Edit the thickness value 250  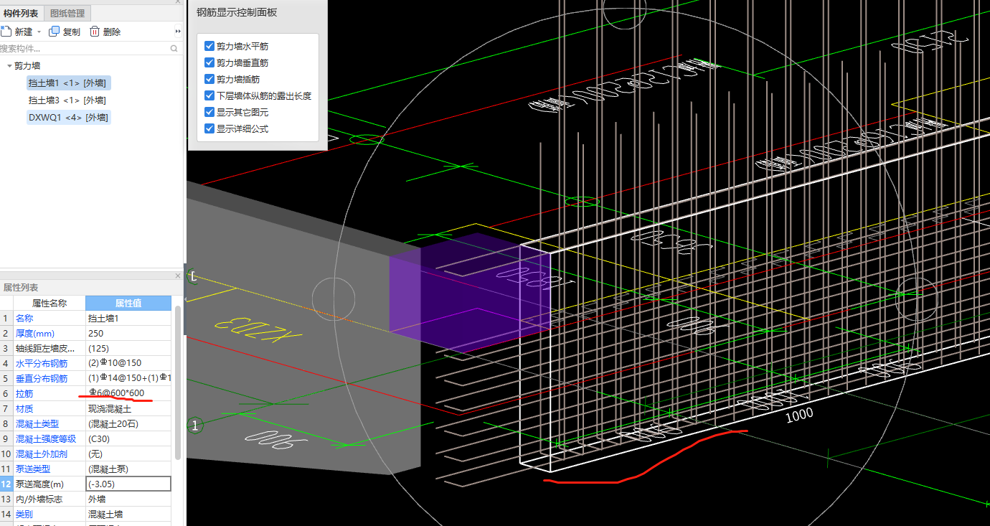pos(128,334)
